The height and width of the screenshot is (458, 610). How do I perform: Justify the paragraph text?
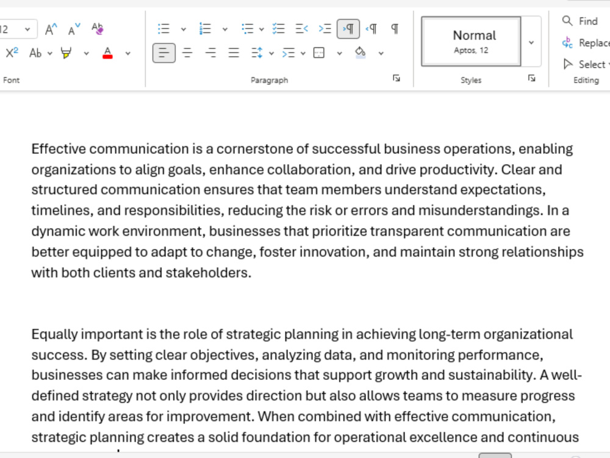click(x=234, y=53)
